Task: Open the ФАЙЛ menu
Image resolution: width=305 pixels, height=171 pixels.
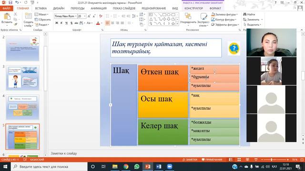Action: (x=6, y=9)
